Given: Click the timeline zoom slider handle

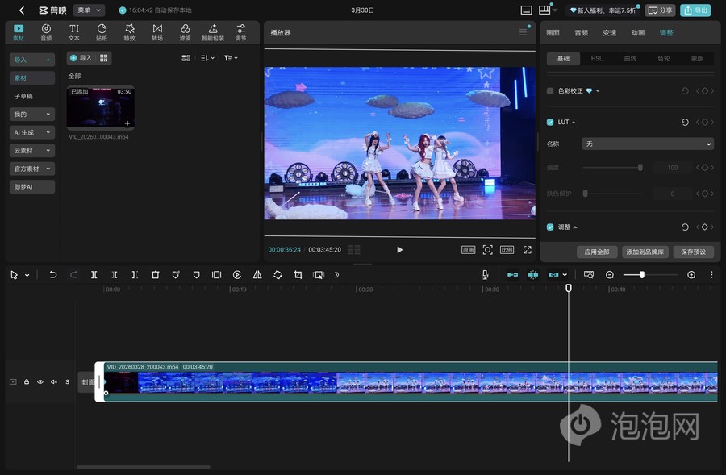Looking at the screenshot, I should click(642, 275).
